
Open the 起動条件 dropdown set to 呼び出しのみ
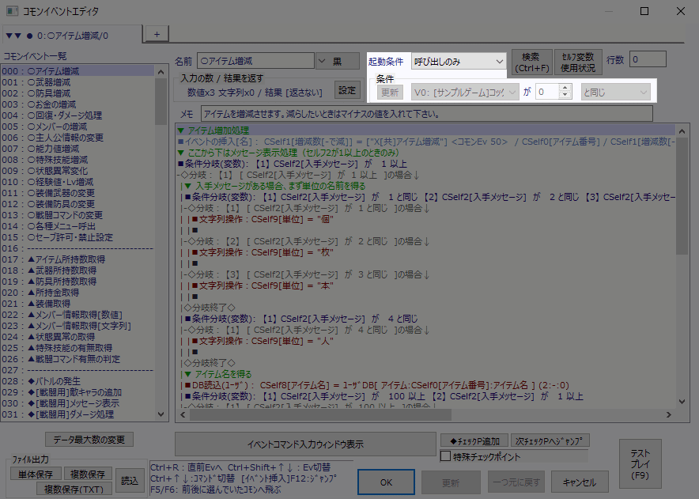459,62
